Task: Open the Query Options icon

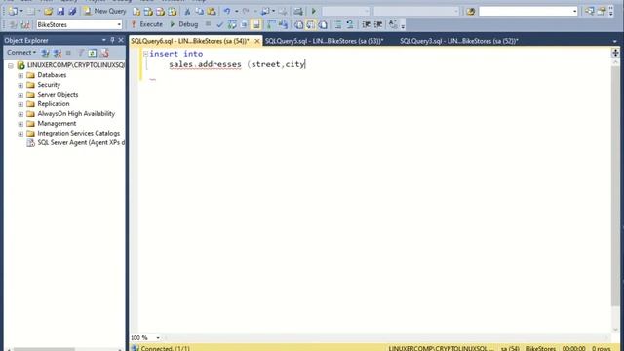Action: pyautogui.click(x=244, y=24)
